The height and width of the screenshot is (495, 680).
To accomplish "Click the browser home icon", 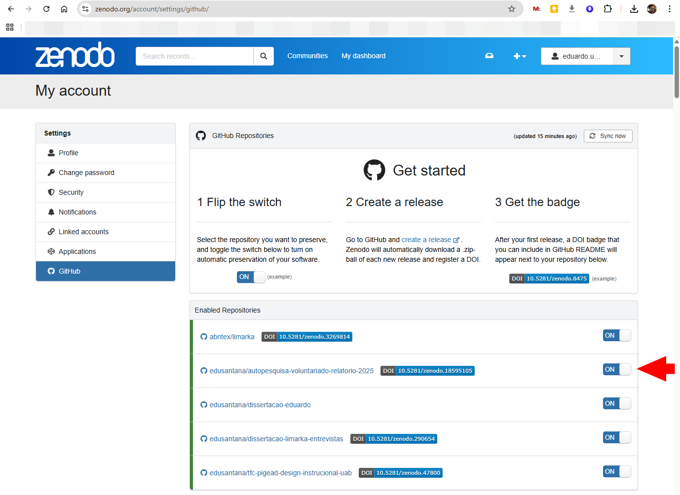I will pos(64,9).
